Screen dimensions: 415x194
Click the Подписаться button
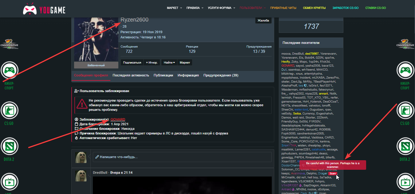(132, 62)
